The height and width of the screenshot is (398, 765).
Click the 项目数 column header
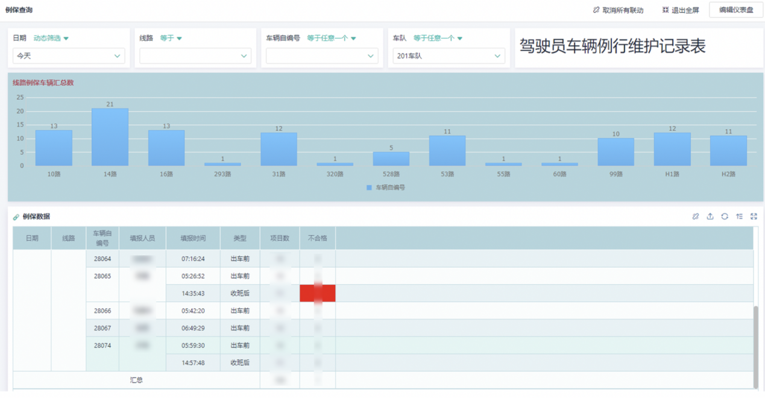click(280, 238)
